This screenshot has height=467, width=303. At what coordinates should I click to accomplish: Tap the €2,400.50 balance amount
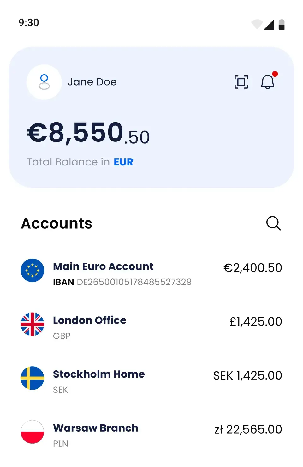[252, 268]
